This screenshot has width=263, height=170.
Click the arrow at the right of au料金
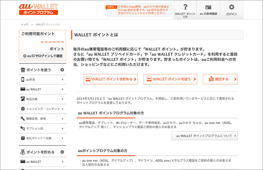click(x=63, y=80)
